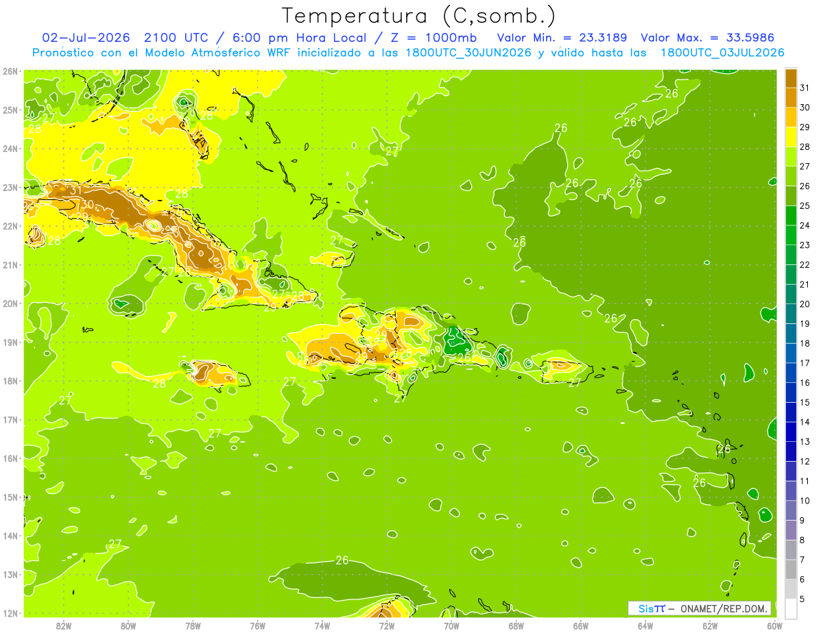
Task: Click color bar segment between 27 and 28
Action: [x=791, y=157]
